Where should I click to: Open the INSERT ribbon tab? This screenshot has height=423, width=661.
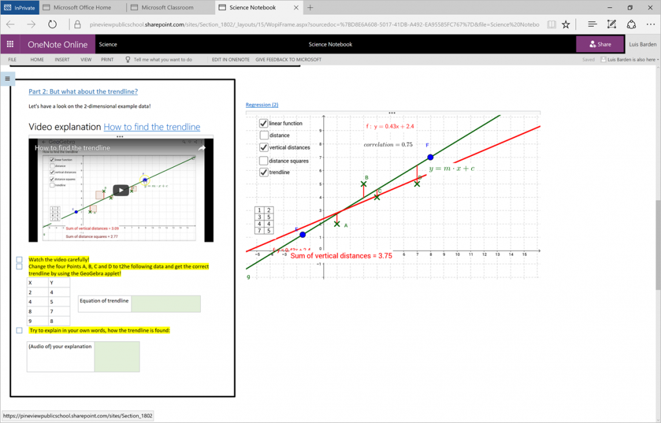62,60
